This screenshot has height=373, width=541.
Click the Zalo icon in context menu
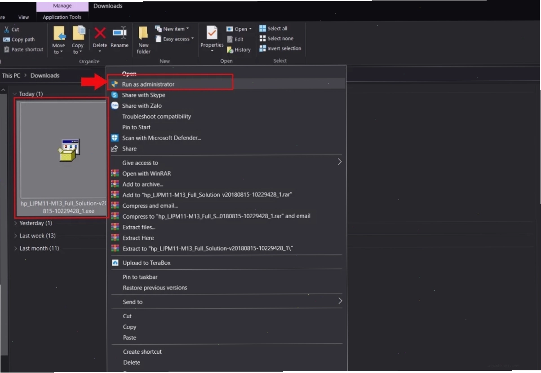pos(115,105)
